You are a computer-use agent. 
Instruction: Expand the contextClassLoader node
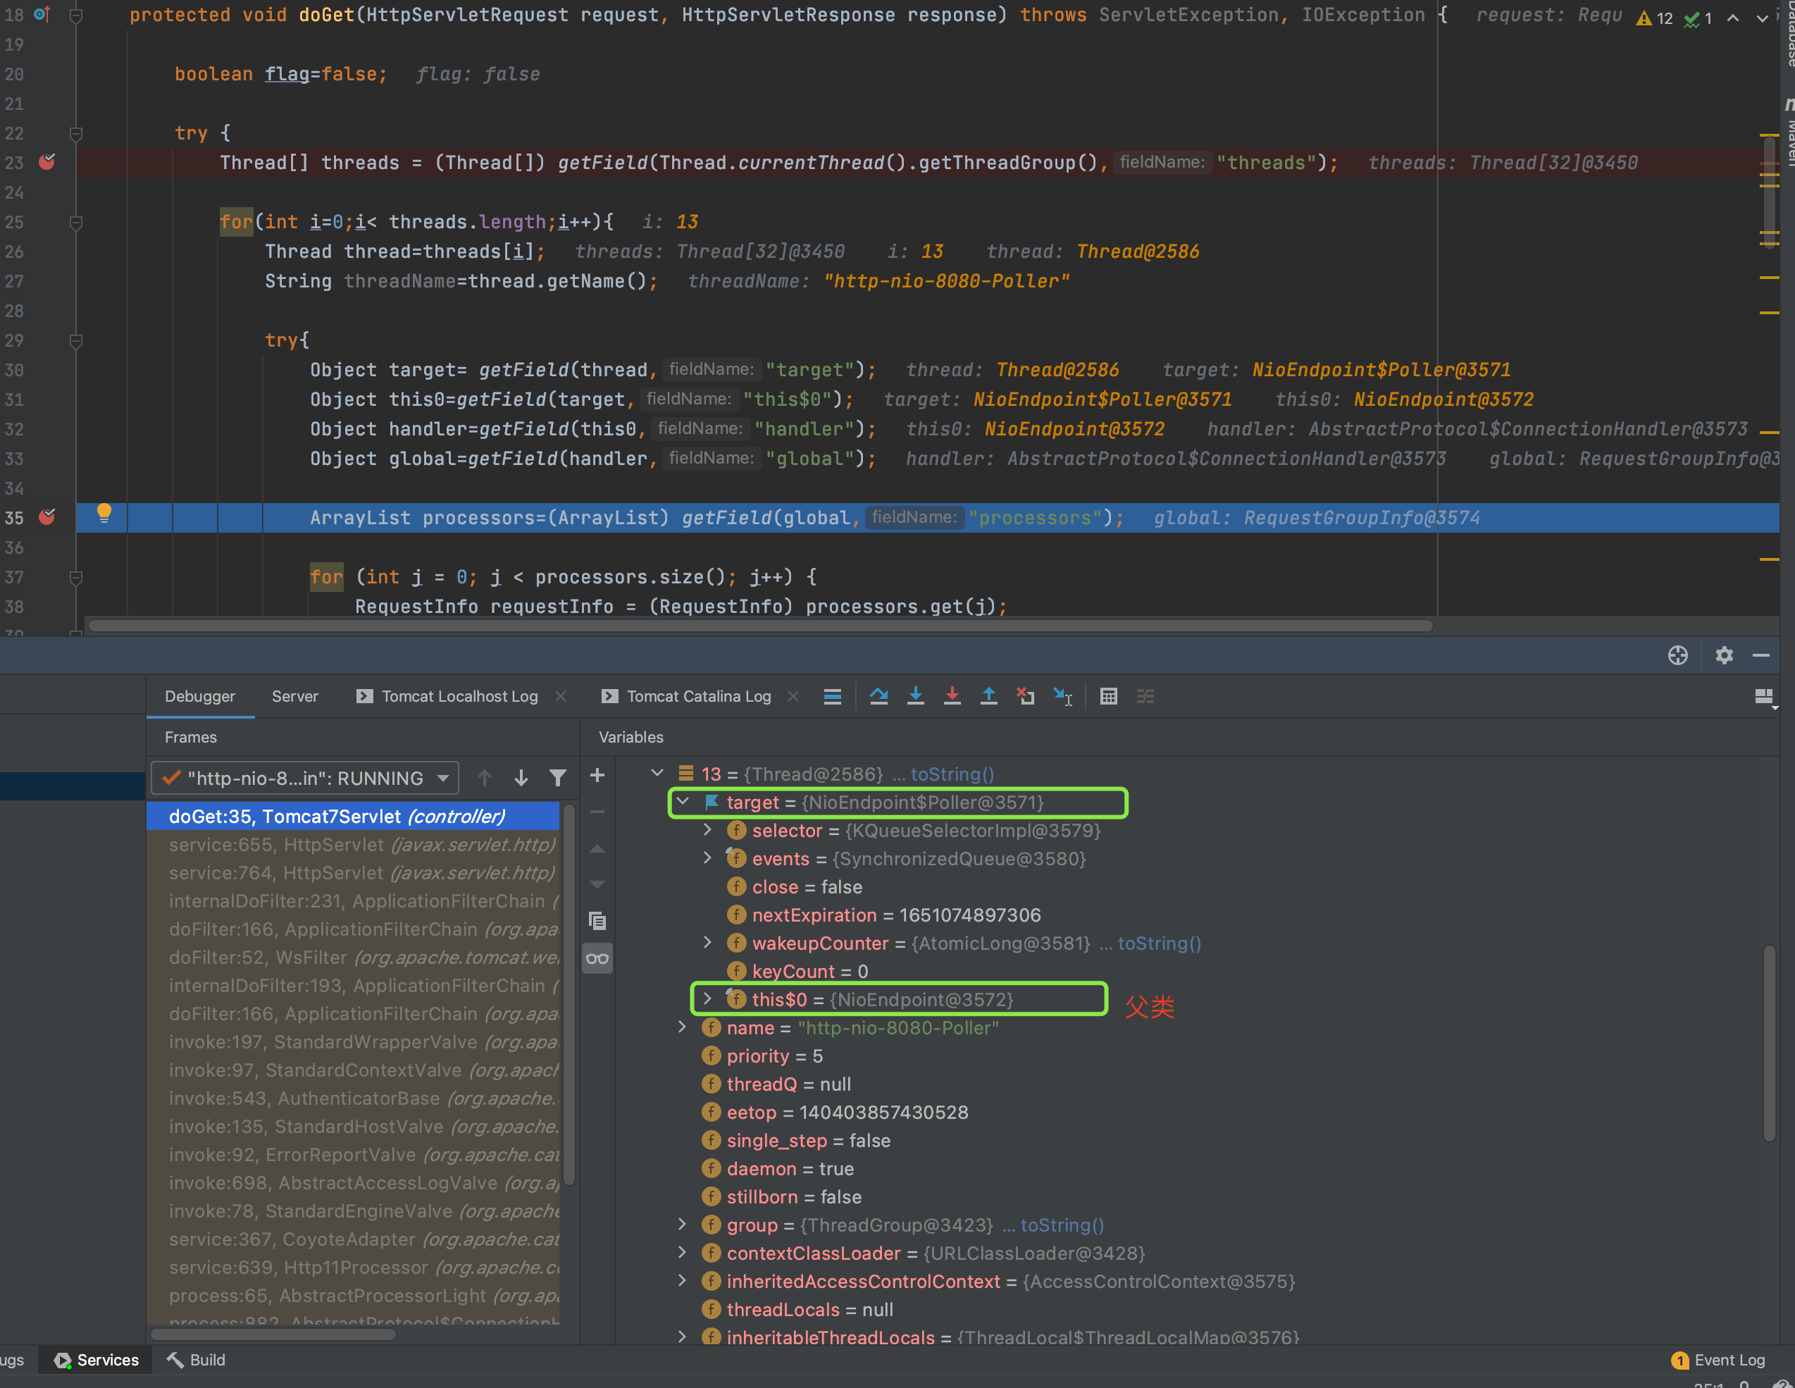tap(682, 1253)
